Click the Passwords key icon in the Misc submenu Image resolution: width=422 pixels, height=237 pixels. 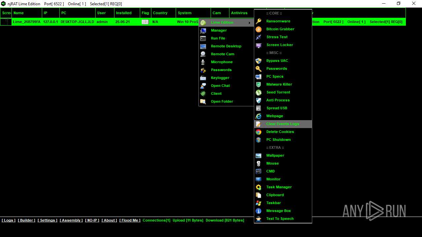[x=259, y=69]
